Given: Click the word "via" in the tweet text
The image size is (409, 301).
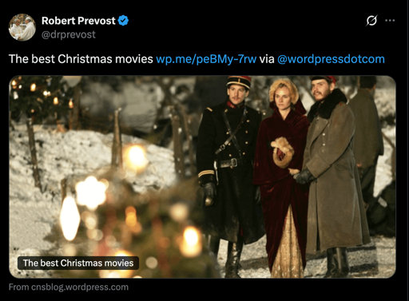Looking at the screenshot, I should pos(267,59).
